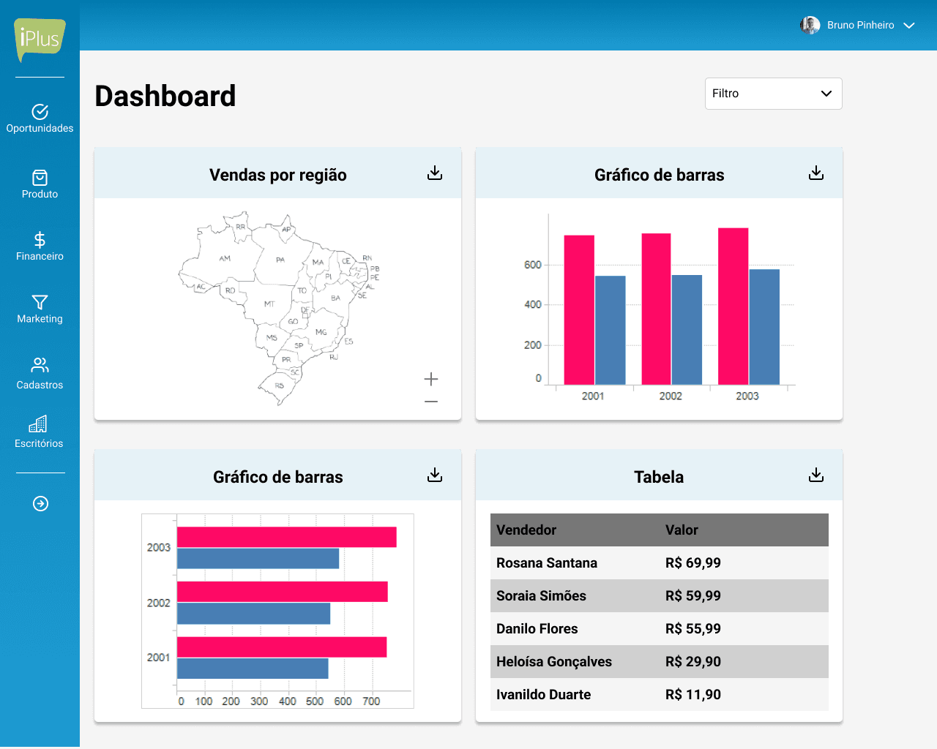Select the Soraia Simões row
The height and width of the screenshot is (749, 937).
[x=660, y=596]
